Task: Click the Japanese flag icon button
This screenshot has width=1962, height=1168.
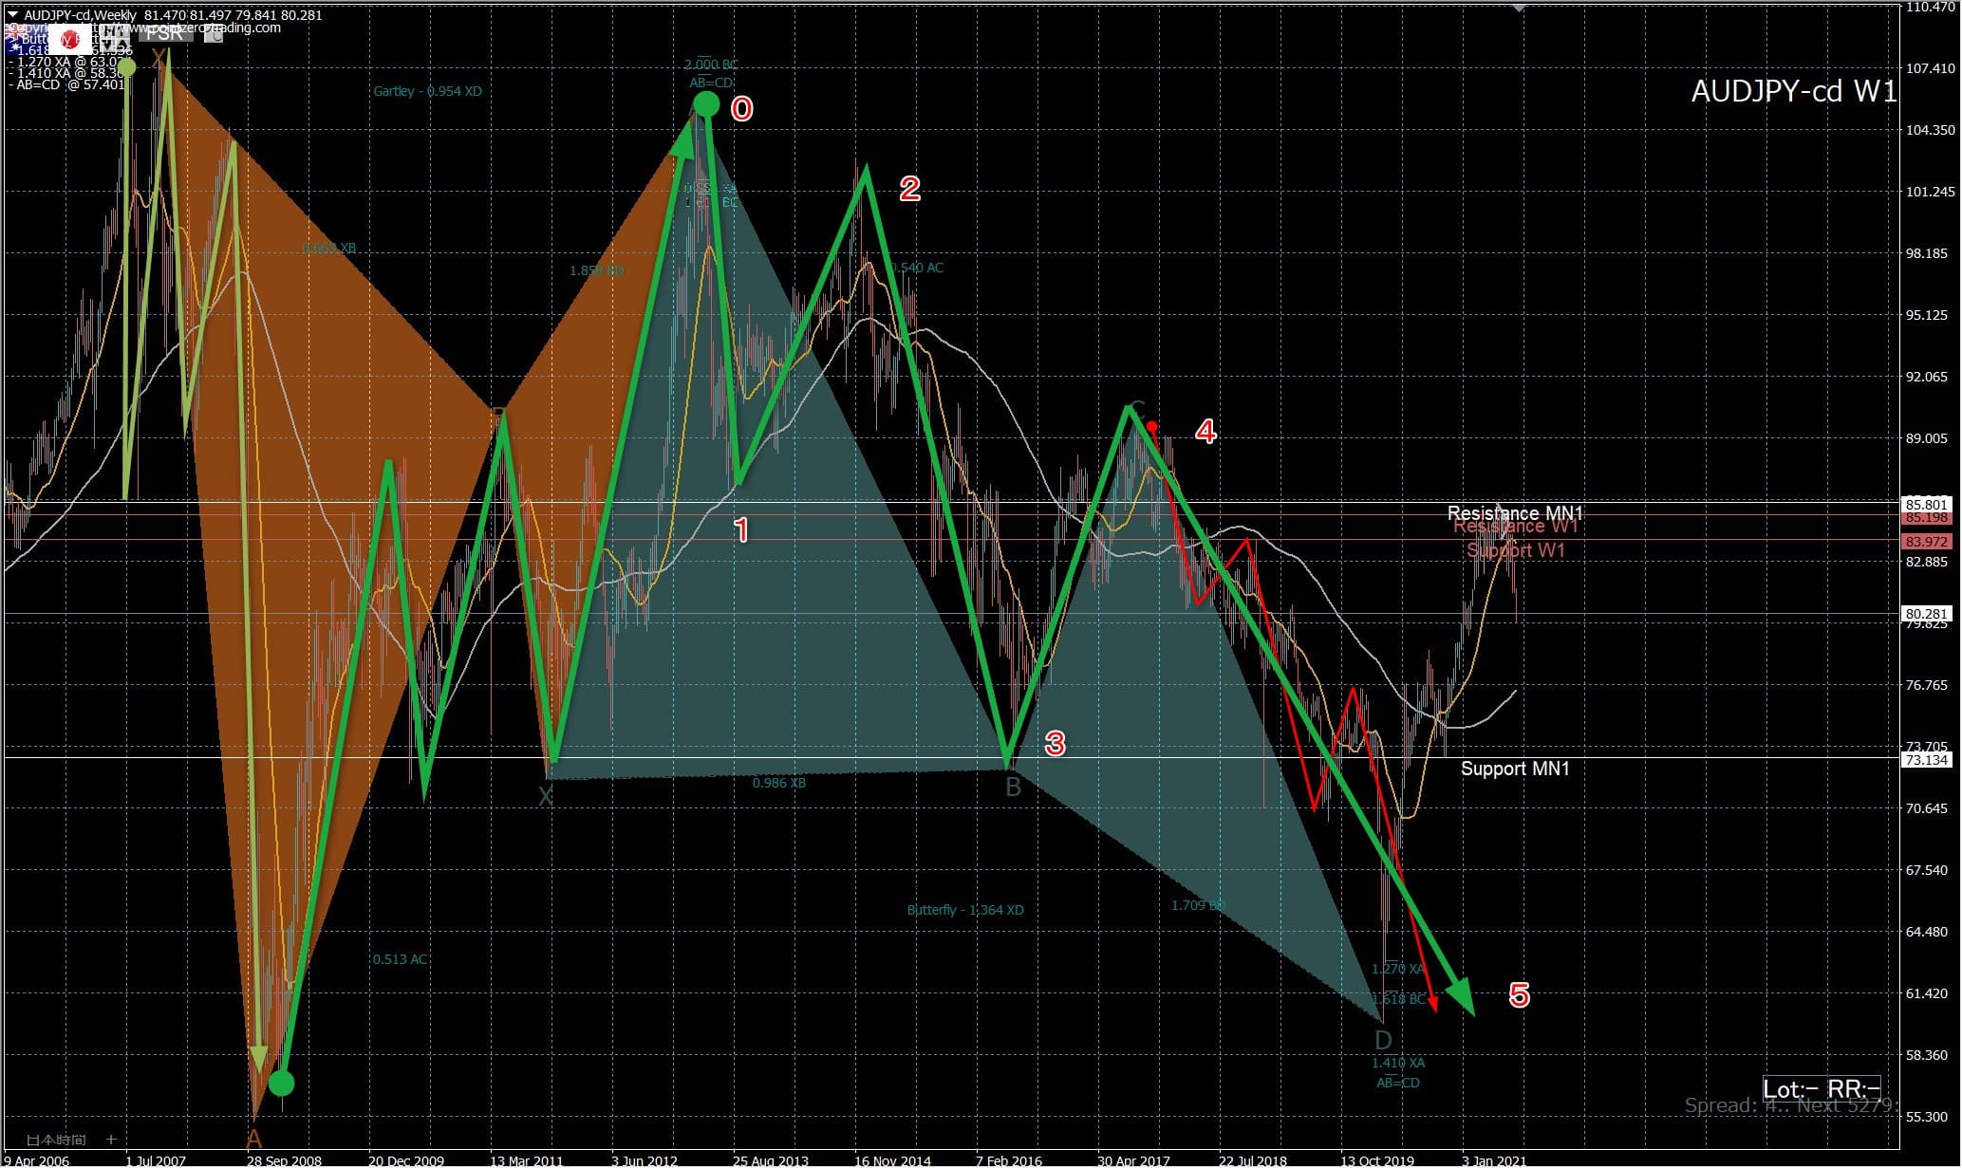Action: pyautogui.click(x=69, y=39)
